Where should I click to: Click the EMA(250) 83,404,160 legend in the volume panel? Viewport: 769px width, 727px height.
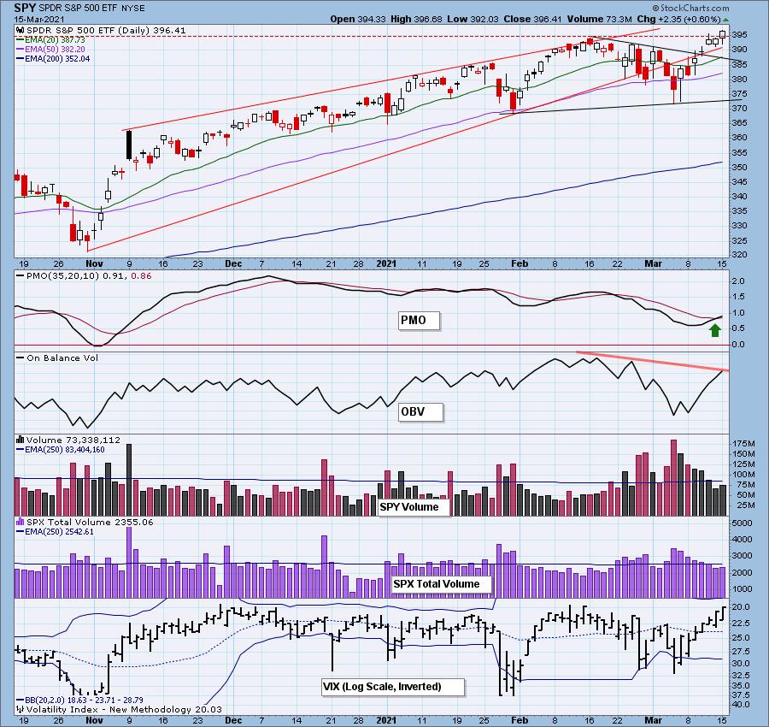point(61,449)
